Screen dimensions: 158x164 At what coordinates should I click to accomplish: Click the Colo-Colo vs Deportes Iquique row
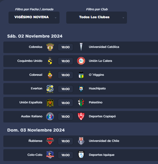tap(81, 155)
